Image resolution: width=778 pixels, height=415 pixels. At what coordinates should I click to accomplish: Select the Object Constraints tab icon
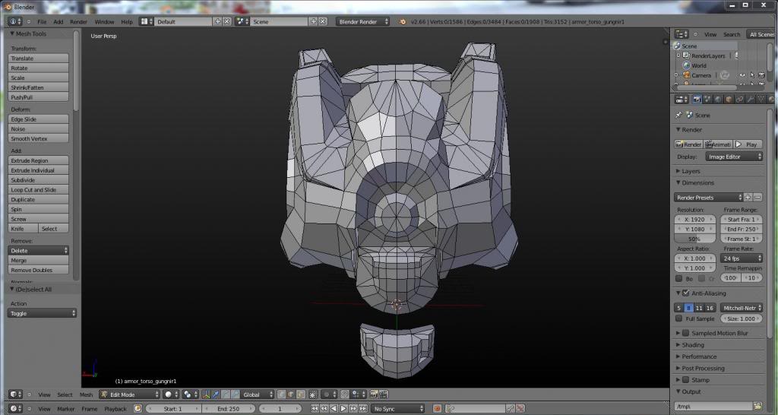pyautogui.click(x=739, y=100)
